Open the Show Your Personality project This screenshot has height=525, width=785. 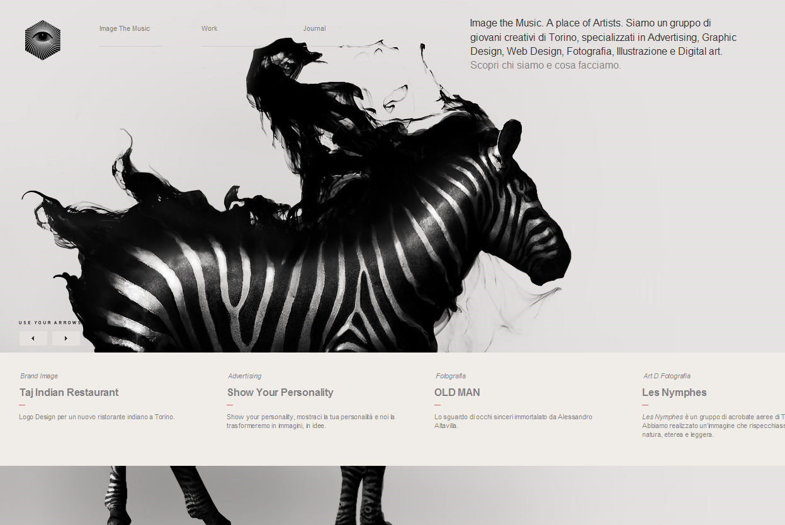pos(280,392)
